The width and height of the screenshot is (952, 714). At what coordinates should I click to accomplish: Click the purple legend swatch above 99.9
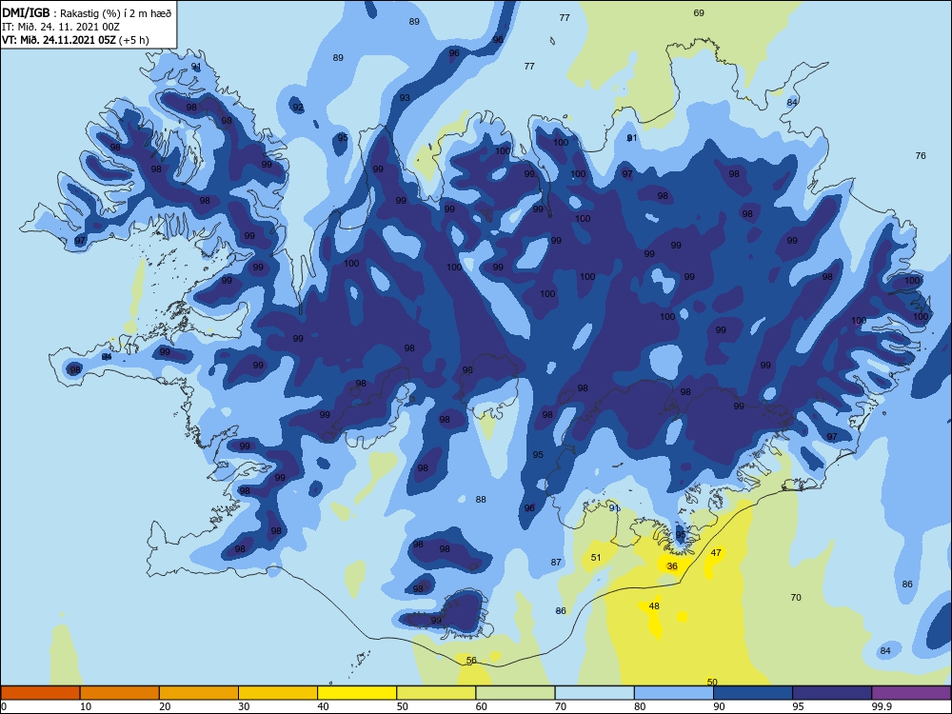coord(911,693)
